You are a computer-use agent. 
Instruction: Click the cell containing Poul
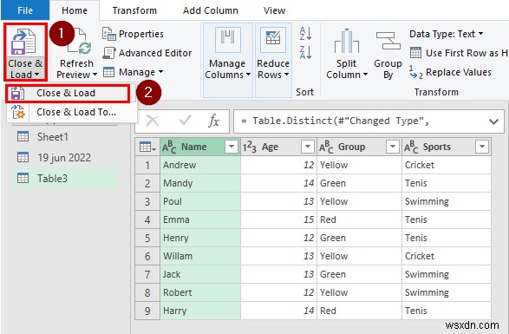tap(200, 201)
